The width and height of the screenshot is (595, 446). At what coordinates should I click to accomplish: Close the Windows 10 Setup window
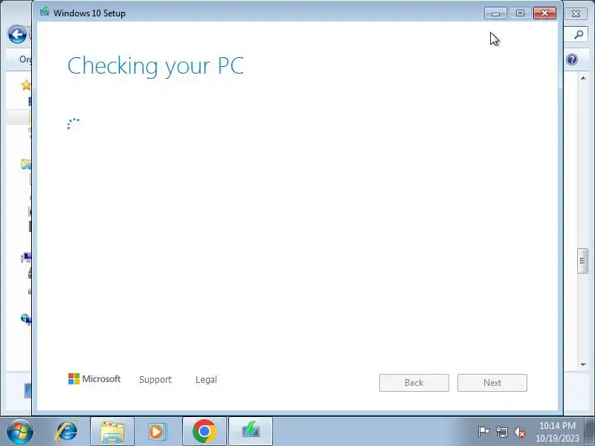pyautogui.click(x=544, y=13)
